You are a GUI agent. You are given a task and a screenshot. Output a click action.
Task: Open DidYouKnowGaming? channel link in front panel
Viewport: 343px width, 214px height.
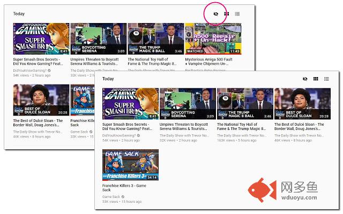[x=119, y=135]
